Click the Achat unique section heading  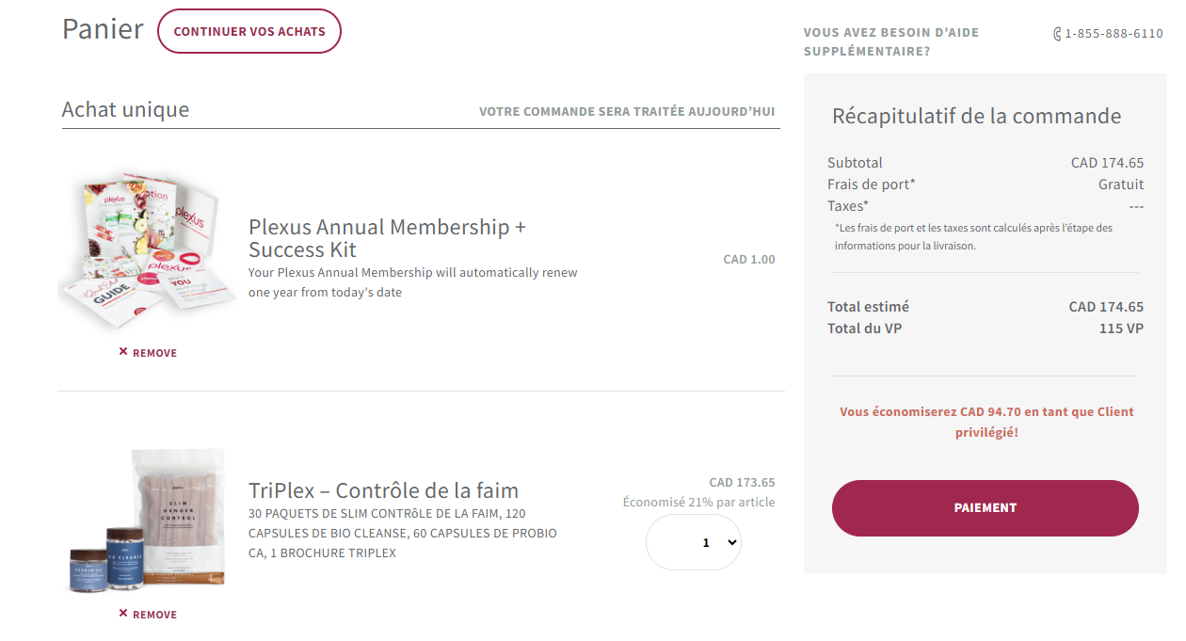click(x=125, y=110)
